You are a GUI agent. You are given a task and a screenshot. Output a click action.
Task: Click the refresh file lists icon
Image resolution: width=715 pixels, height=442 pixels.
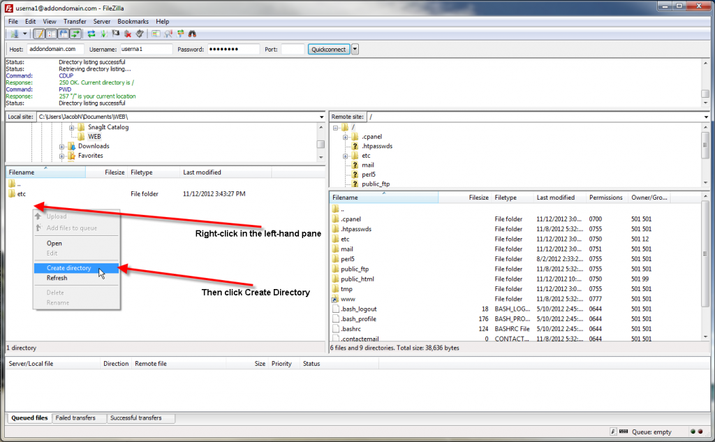coord(91,34)
